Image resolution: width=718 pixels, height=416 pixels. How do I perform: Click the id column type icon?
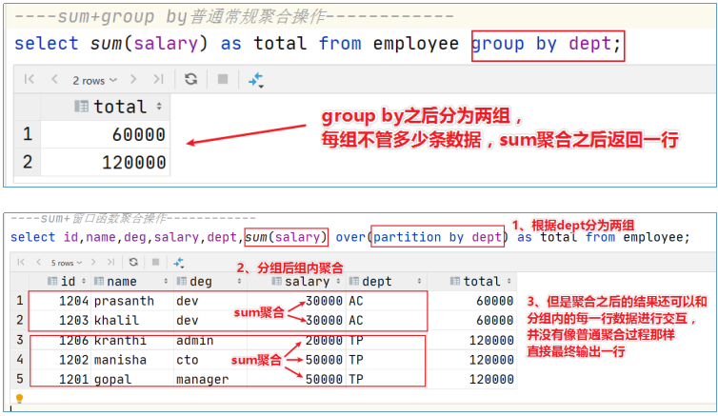point(52,281)
